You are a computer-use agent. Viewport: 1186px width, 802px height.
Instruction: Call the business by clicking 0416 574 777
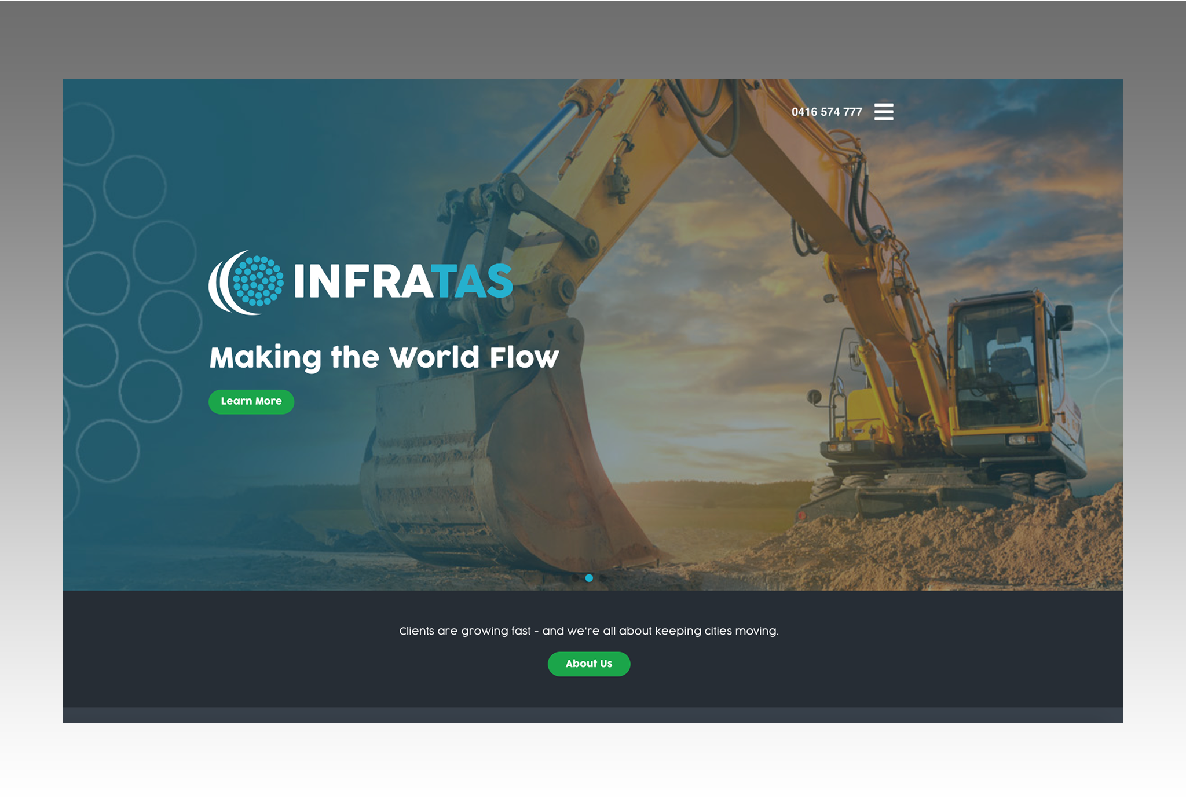(827, 112)
